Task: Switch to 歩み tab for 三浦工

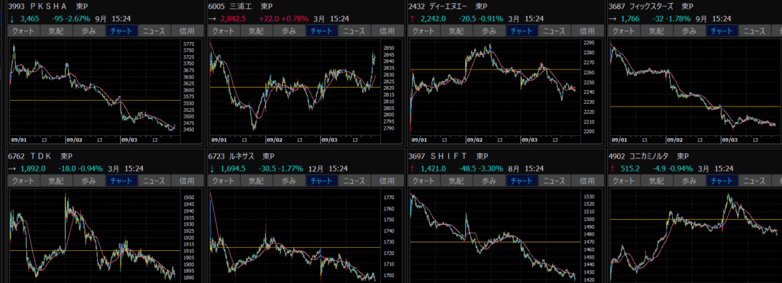Action: (289, 31)
